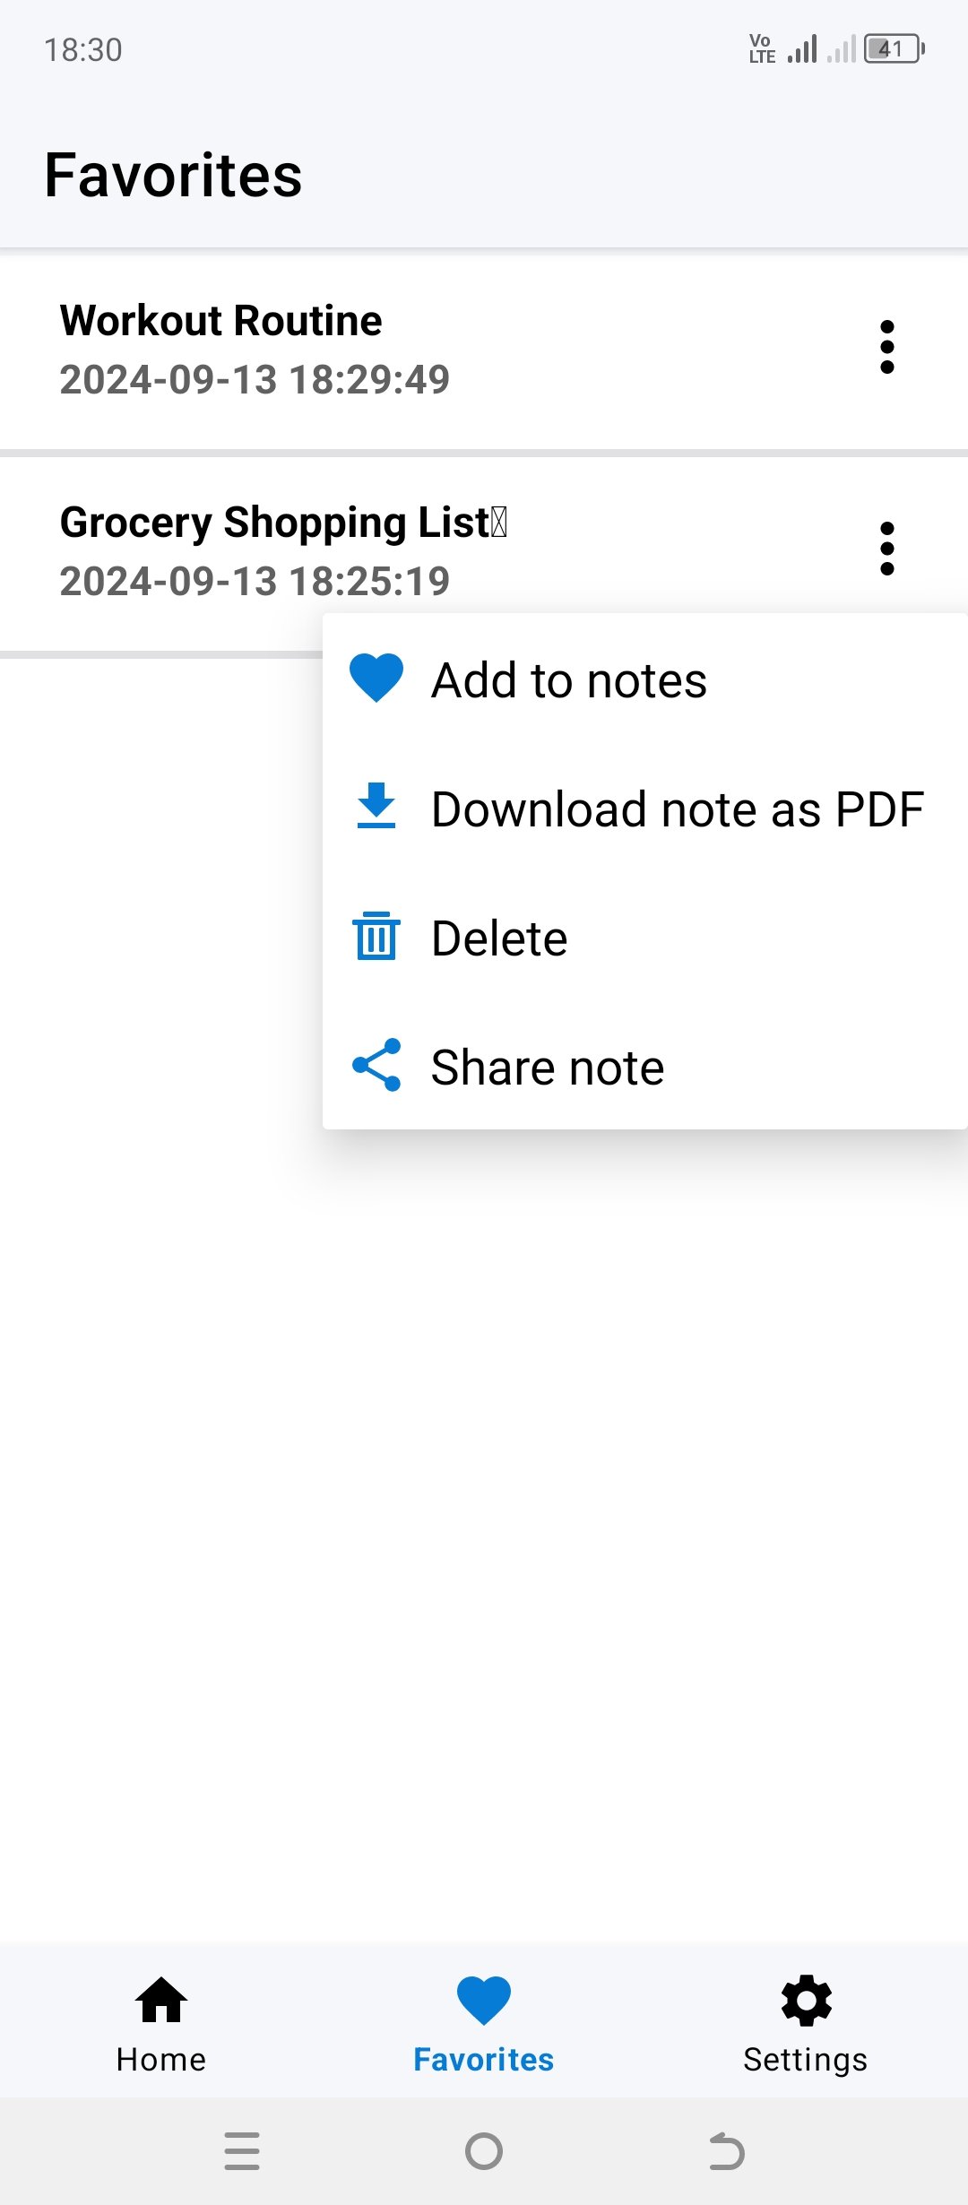This screenshot has width=968, height=2205.
Task: Tap the heart icon next to Add to notes
Action: click(x=376, y=678)
